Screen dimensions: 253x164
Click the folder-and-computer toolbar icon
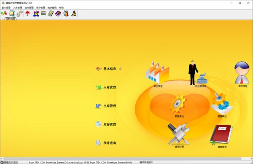[12, 13]
